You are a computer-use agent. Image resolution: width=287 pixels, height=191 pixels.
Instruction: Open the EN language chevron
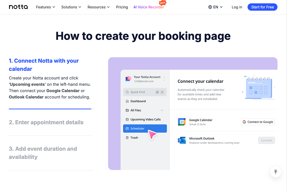click(x=221, y=7)
